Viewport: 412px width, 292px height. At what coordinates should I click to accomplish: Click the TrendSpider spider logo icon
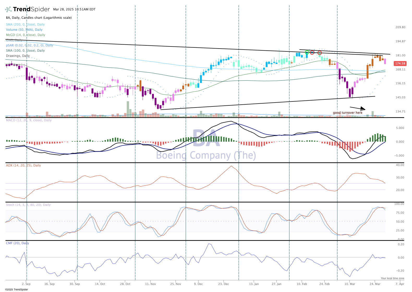pyautogui.click(x=8, y=9)
